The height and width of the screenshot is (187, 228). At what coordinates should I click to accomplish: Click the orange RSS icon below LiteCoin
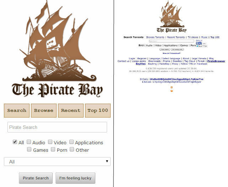coord(171,87)
